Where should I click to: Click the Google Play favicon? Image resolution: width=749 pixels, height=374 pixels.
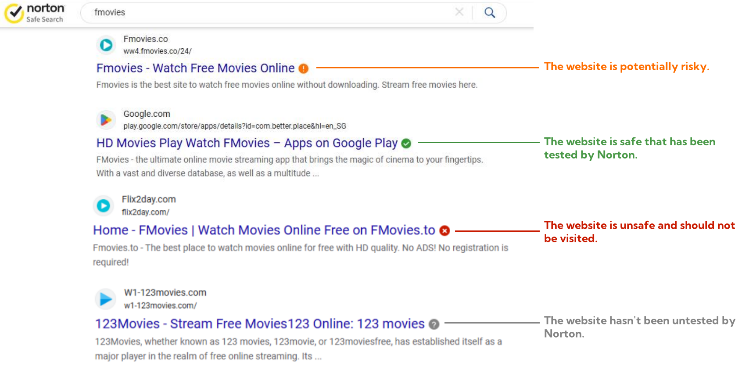click(106, 119)
